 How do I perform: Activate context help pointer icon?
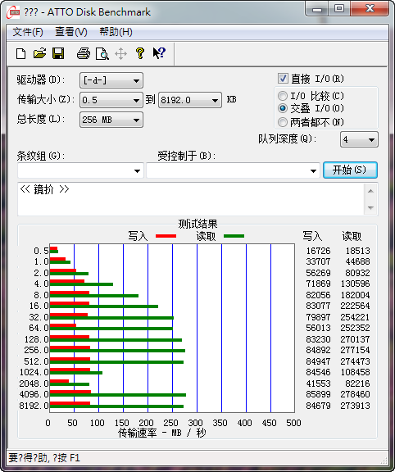(159, 53)
